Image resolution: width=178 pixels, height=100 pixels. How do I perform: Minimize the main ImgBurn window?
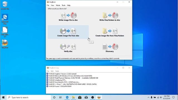coord(117,2)
